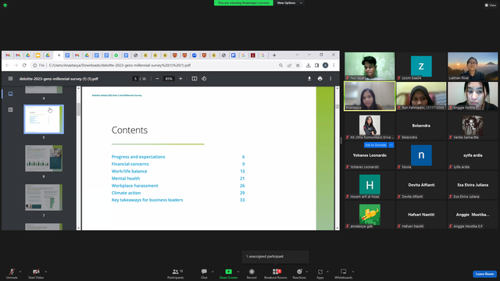Image resolution: width=500 pixels, height=281 pixels.
Task: Expand the arrow beside Whiteboards
Action: [x=353, y=272]
